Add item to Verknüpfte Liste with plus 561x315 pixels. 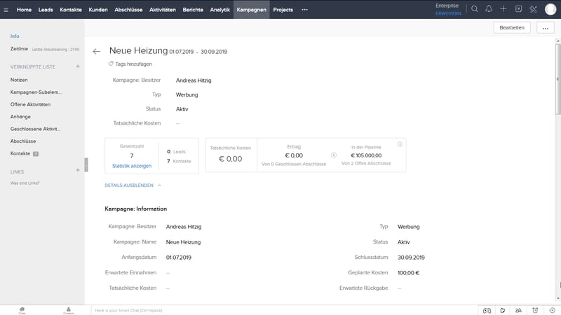click(78, 66)
